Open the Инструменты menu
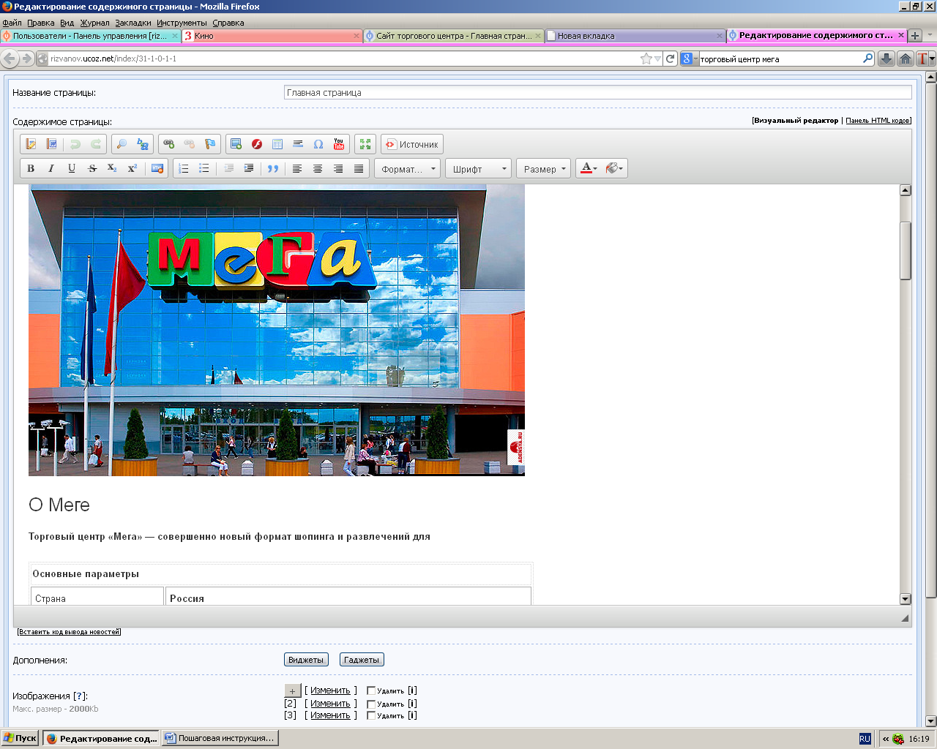The height and width of the screenshot is (749, 937). coord(182,23)
